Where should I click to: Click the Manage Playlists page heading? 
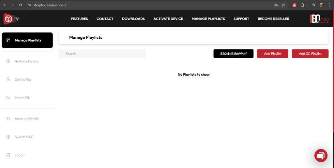coord(86,38)
